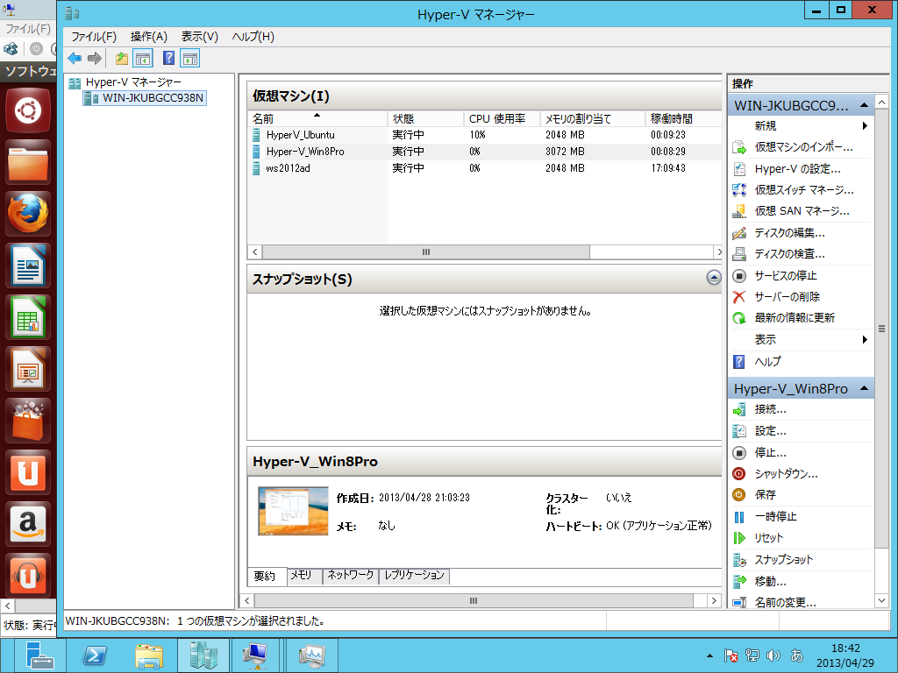This screenshot has width=898, height=673.
Task: Click the back arrow in the toolbar
Action: click(75, 58)
